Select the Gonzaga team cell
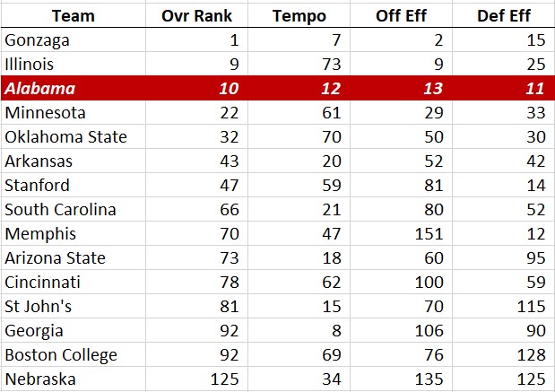This screenshot has height=392, width=555. click(x=74, y=39)
